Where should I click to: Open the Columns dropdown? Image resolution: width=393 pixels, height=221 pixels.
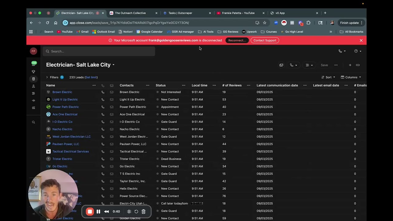coord(351,77)
